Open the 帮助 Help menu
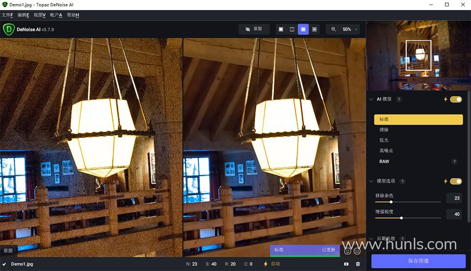The height and width of the screenshot is (271, 471). point(73,15)
